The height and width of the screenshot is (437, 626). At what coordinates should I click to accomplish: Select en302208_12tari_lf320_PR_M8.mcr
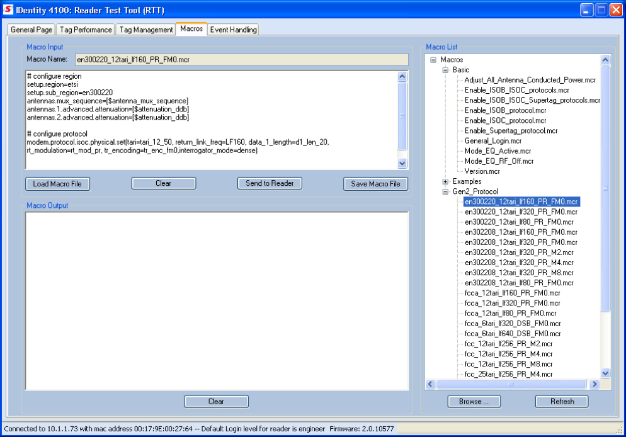tap(519, 273)
